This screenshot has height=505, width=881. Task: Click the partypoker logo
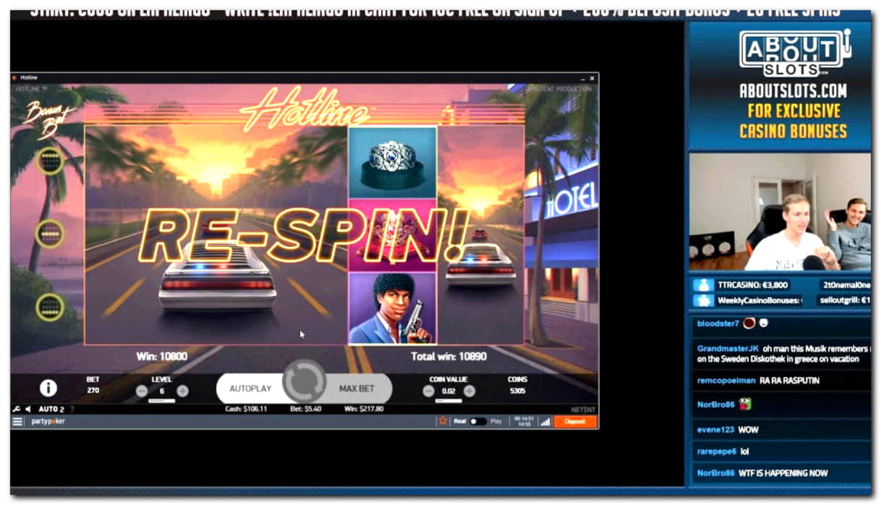48,421
